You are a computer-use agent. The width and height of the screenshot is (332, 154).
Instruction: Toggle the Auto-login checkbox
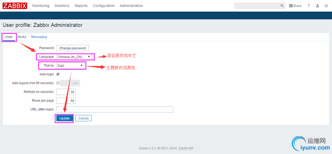[x=58, y=74]
